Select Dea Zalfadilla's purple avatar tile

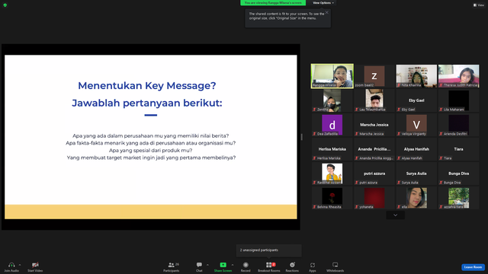pyautogui.click(x=332, y=125)
